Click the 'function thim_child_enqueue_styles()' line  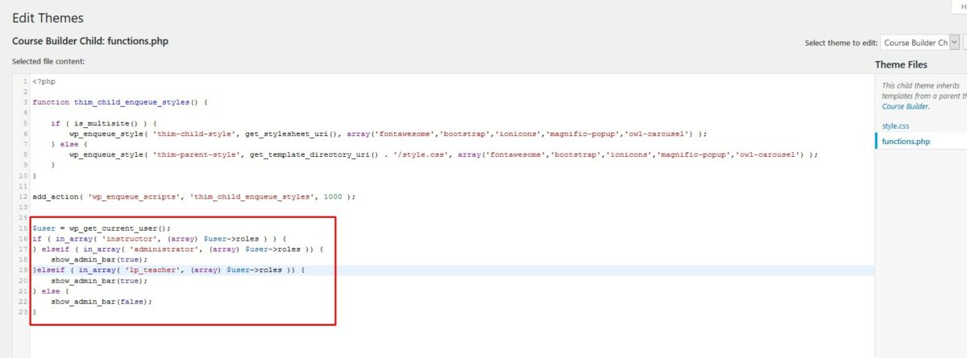tap(121, 103)
